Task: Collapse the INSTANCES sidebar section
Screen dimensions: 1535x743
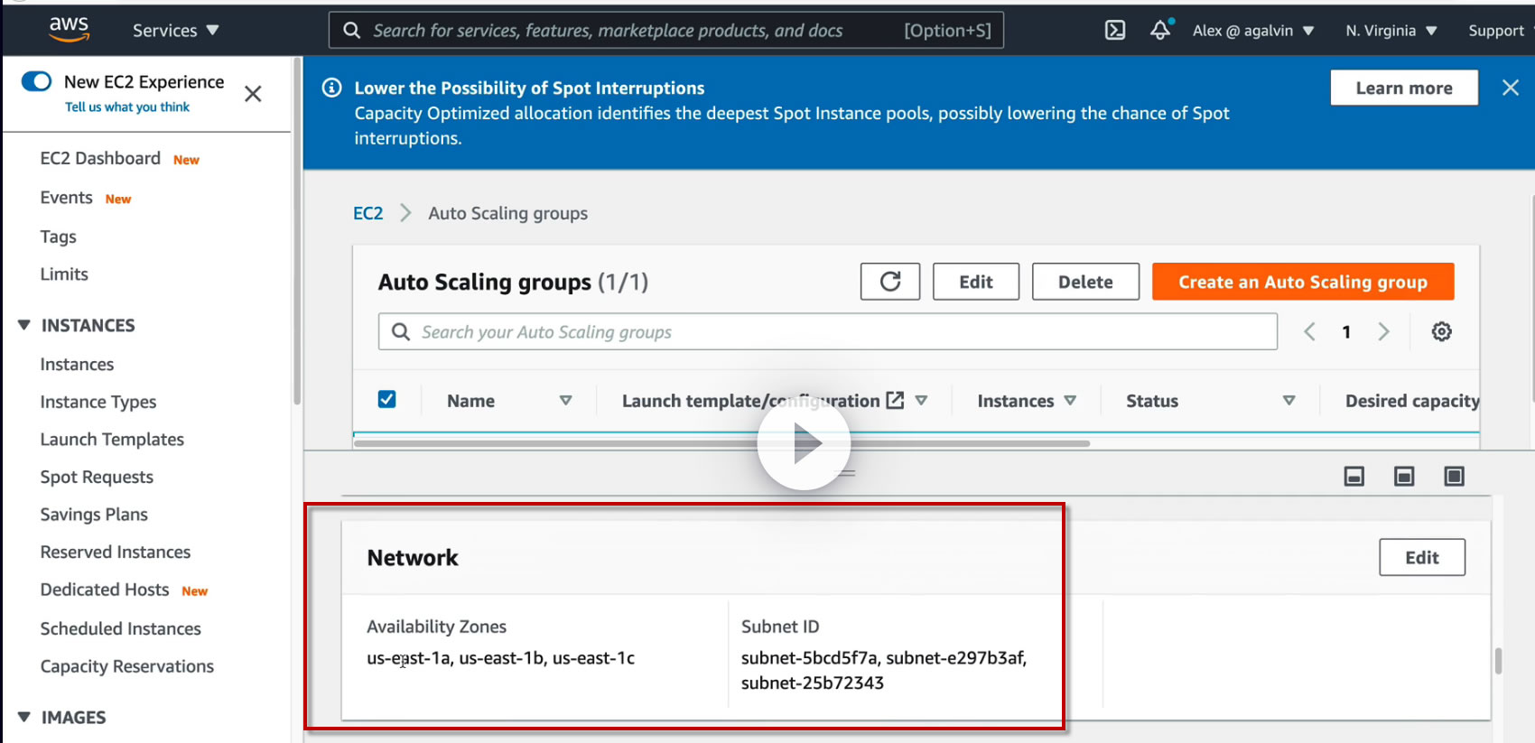Action: coord(24,325)
